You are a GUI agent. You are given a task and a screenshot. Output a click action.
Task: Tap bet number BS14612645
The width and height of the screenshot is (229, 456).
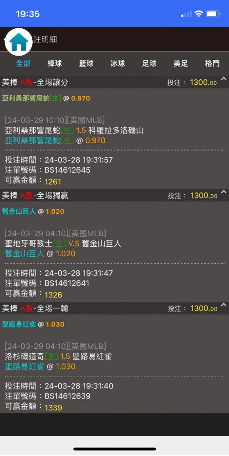click(x=67, y=170)
